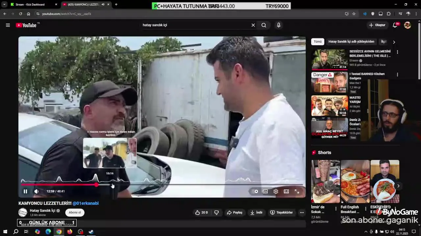Toggle subtitles in the video player
The height and width of the screenshot is (236, 421).
pos(265,191)
